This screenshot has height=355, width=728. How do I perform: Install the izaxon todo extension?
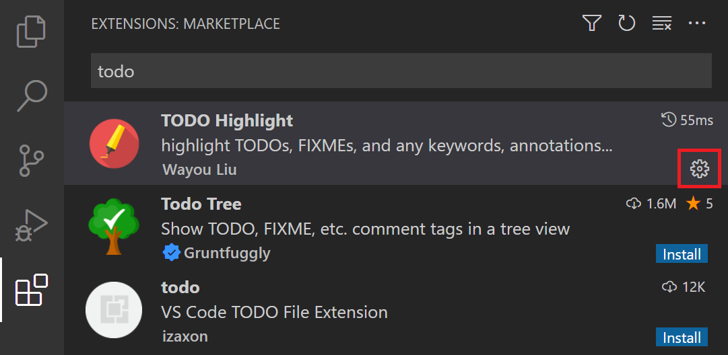click(682, 337)
